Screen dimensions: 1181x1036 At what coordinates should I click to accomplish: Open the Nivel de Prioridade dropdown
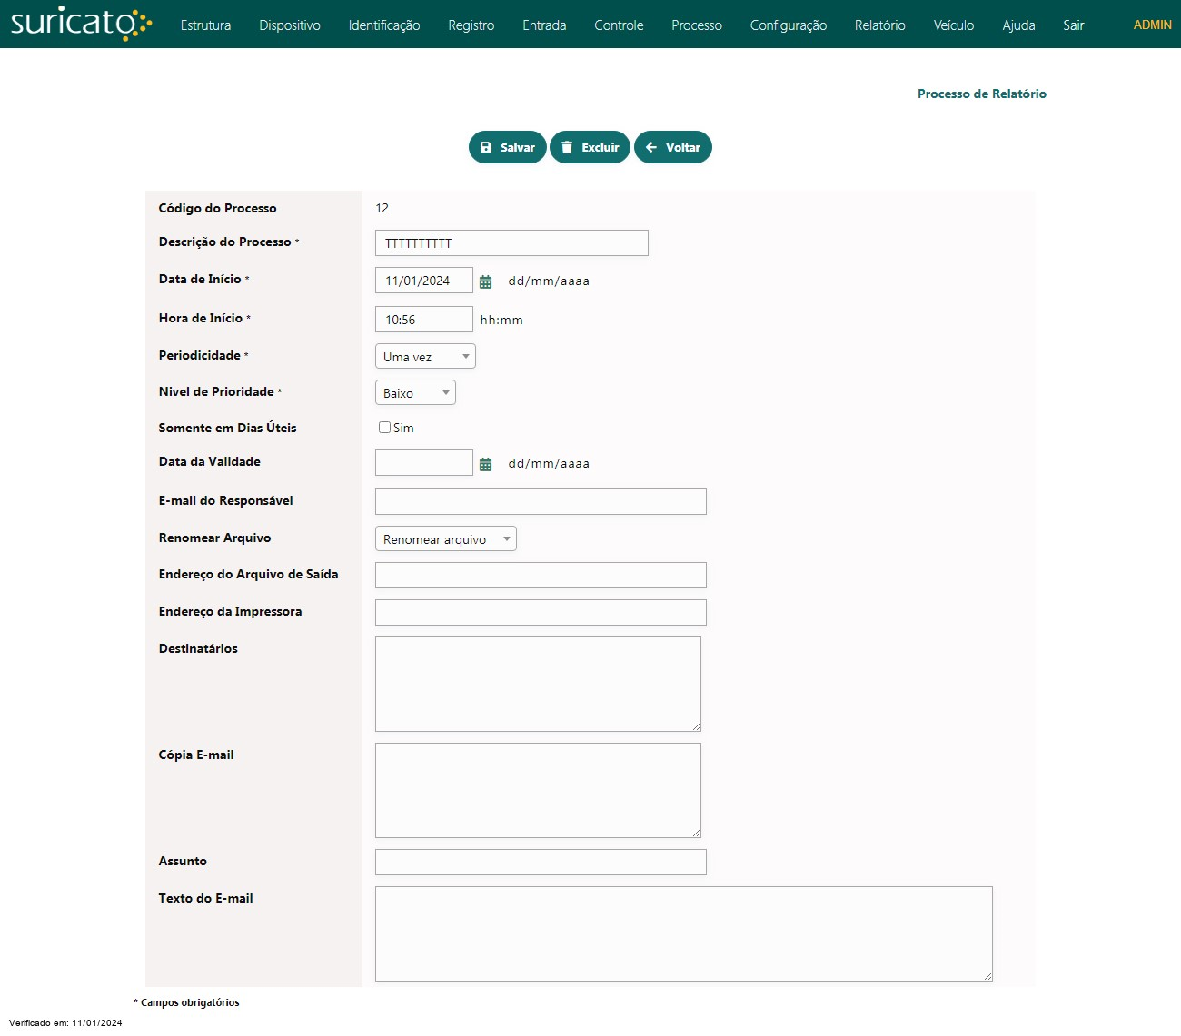click(415, 393)
